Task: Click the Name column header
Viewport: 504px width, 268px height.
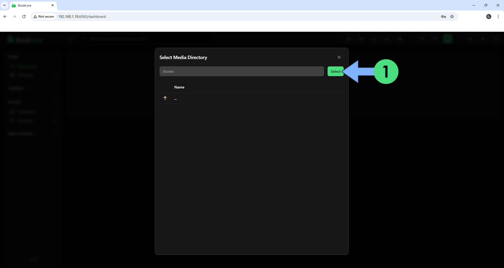Action: [x=179, y=87]
